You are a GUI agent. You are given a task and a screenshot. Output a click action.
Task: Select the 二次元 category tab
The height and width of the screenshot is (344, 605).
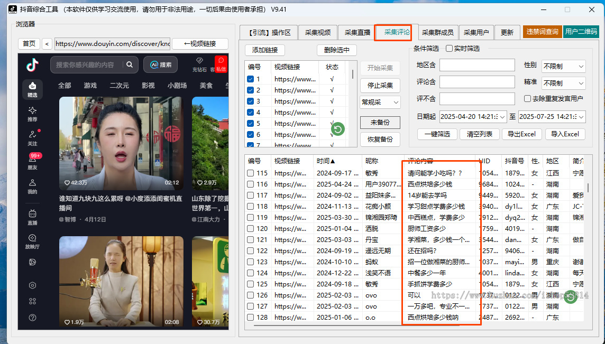119,85
